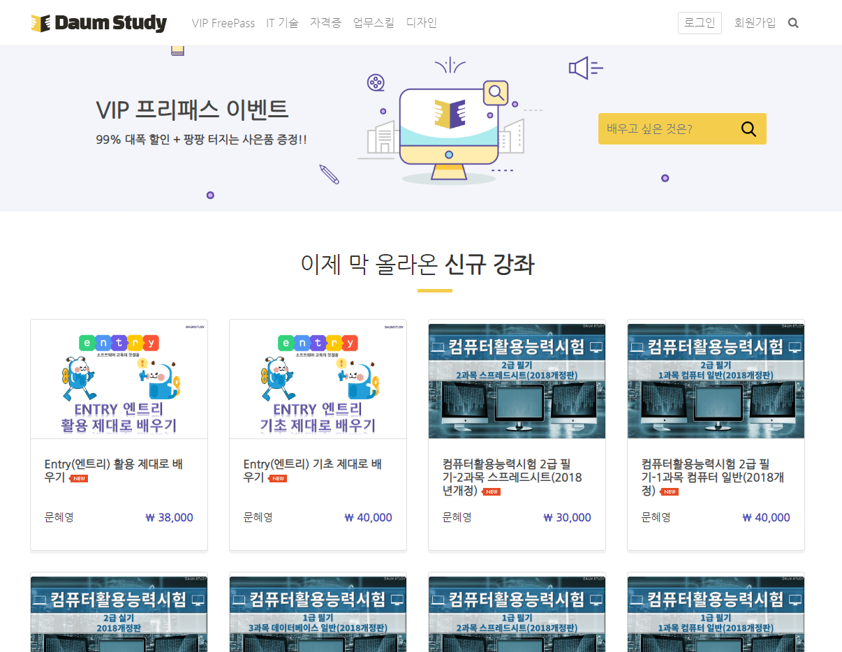Open the 2급 실기 2018개정판 course thumbnail
842x652 pixels.
(119, 613)
